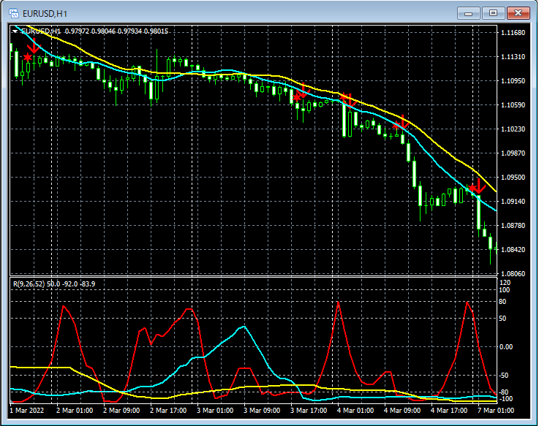The image size is (539, 426).
Task: Click price level 1.10230 on the scale
Action: pos(513,129)
